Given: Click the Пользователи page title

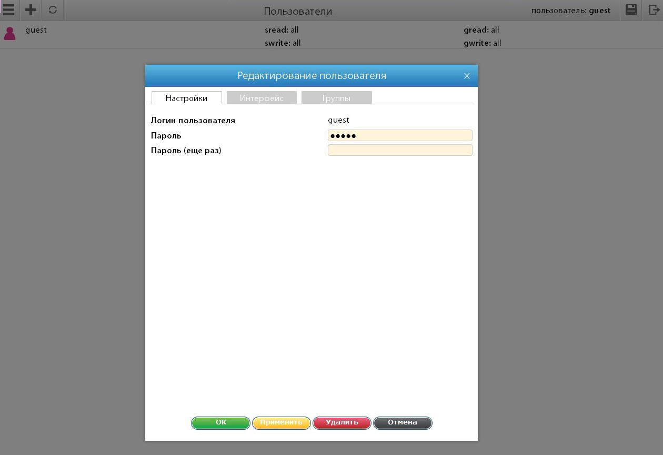Looking at the screenshot, I should pos(298,11).
